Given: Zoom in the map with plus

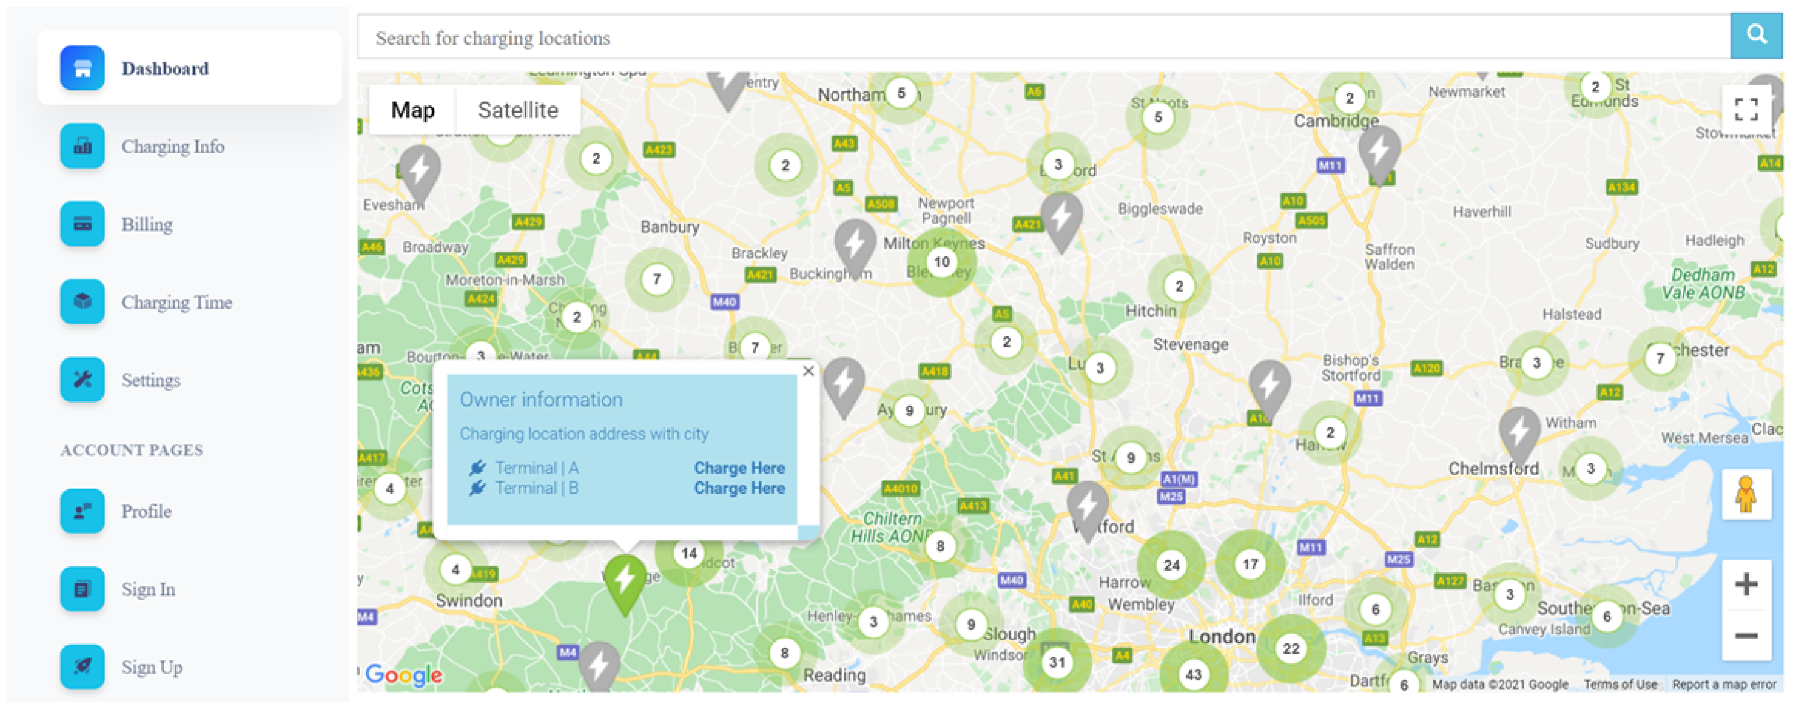Looking at the screenshot, I should [1745, 584].
